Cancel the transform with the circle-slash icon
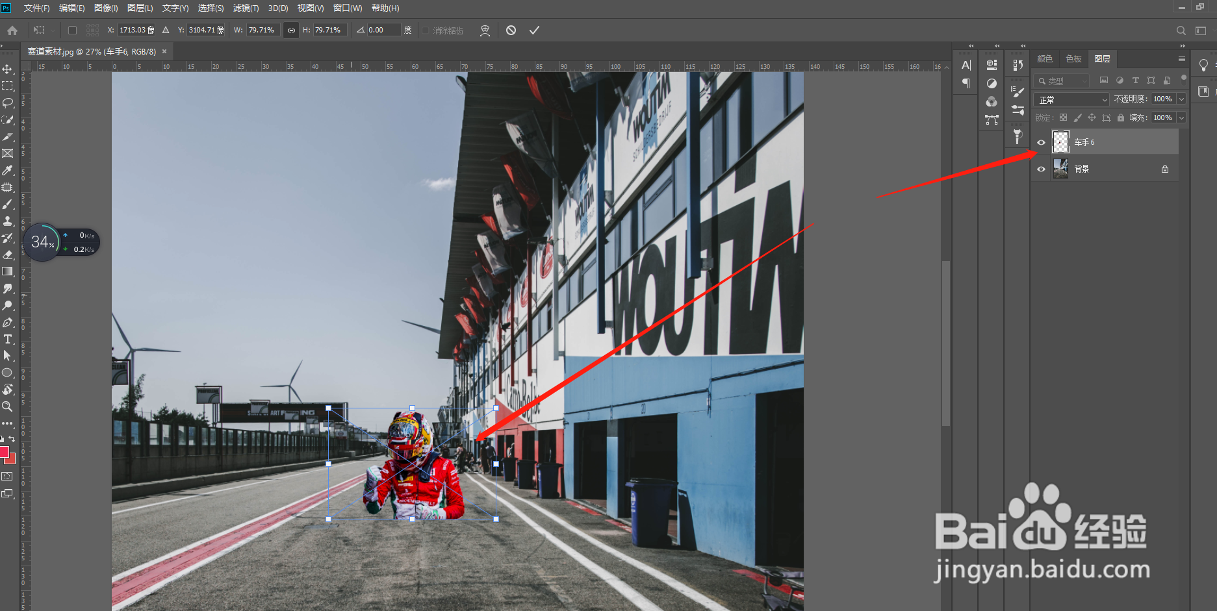This screenshot has width=1217, height=611. pos(511,30)
